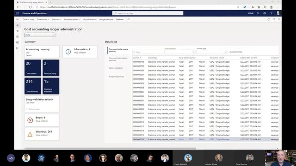Open the help question mark icon

[271, 13]
